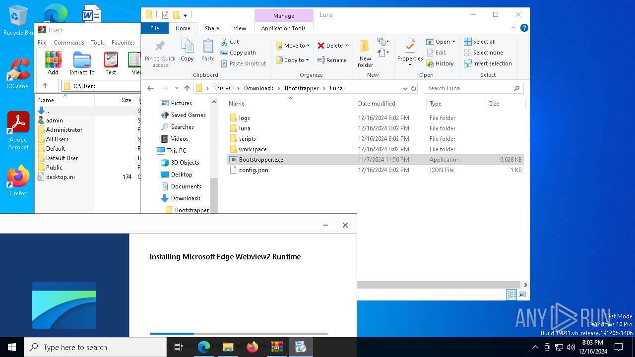The image size is (635, 357).
Task: Click WinRAR Add toolbar icon
Action: [53, 63]
